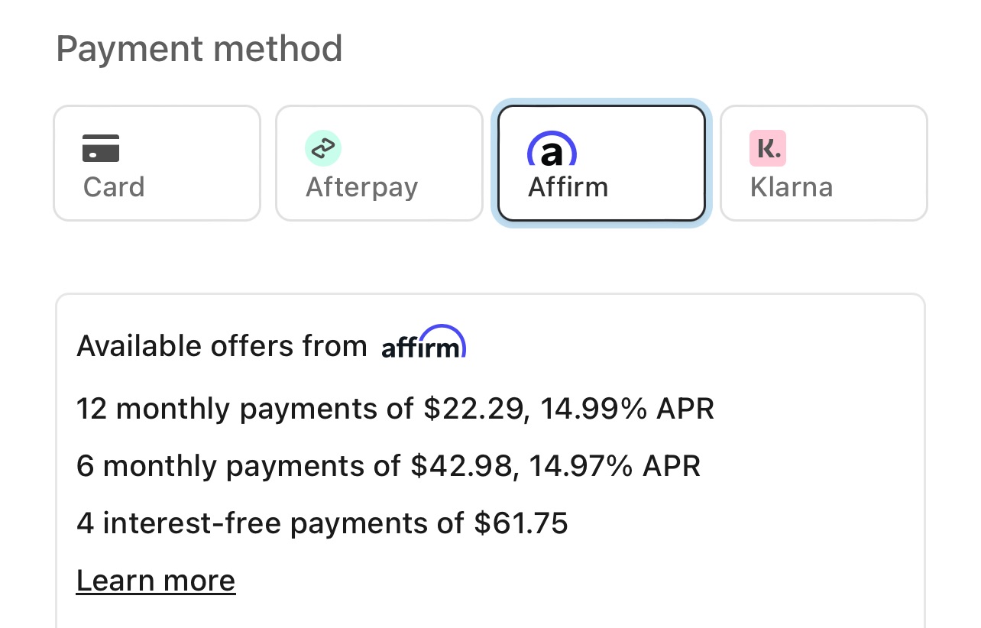
Task: Click the $61.75 payment amount
Action: [x=521, y=523]
